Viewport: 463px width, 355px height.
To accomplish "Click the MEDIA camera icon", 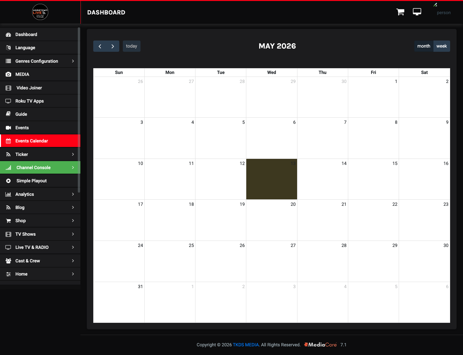I will 8,74.
